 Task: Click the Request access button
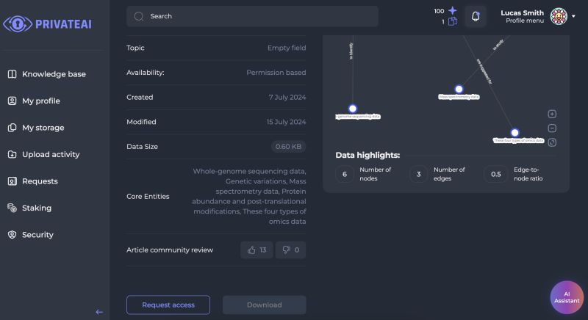168,305
